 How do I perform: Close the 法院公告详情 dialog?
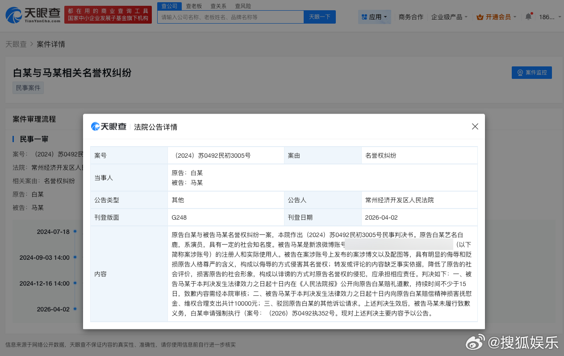475,127
